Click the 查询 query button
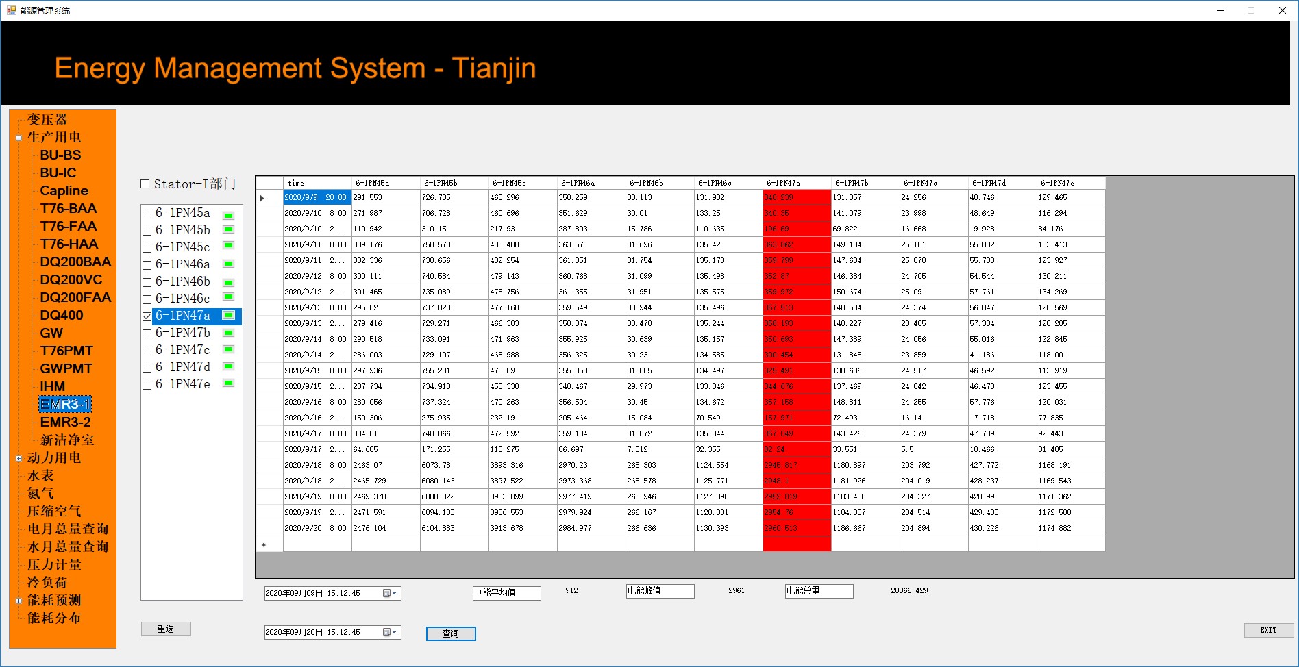This screenshot has width=1299, height=667. 451,633
